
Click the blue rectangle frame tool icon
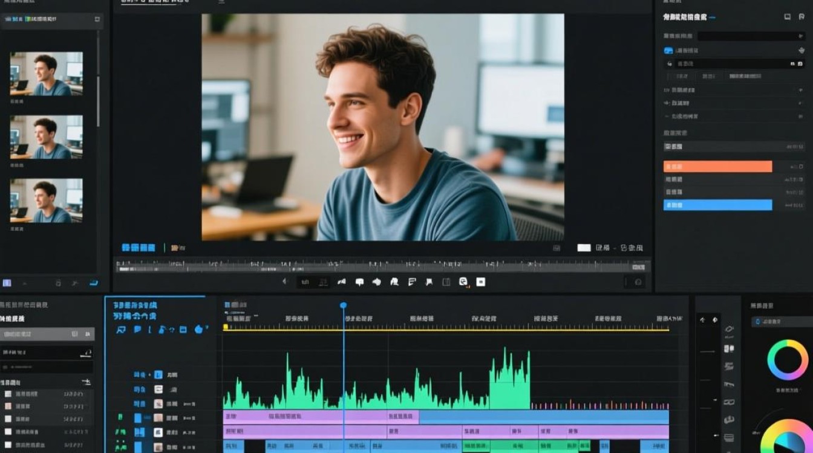[183, 330]
